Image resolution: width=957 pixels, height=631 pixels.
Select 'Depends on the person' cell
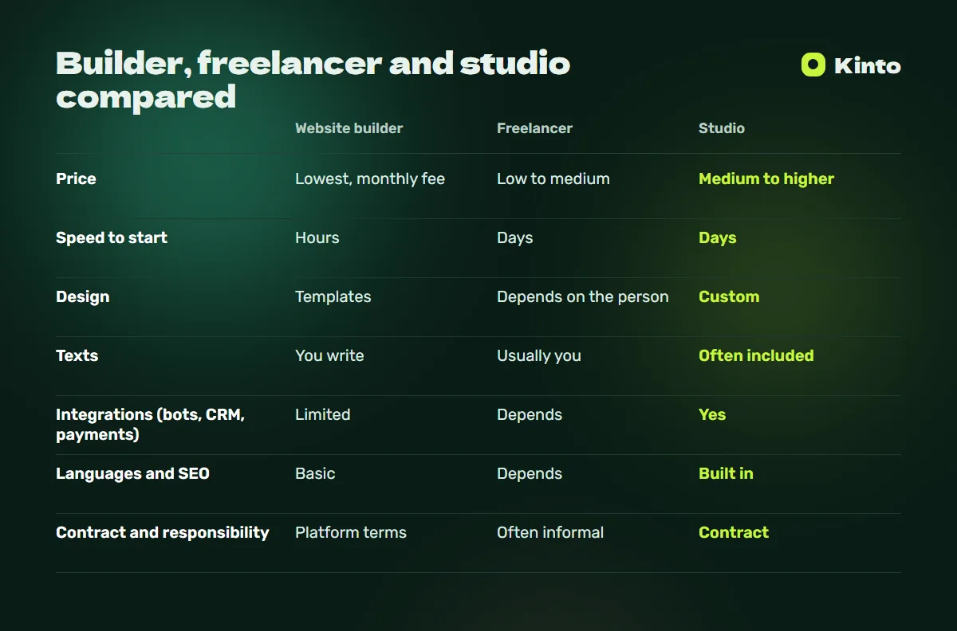coord(583,297)
